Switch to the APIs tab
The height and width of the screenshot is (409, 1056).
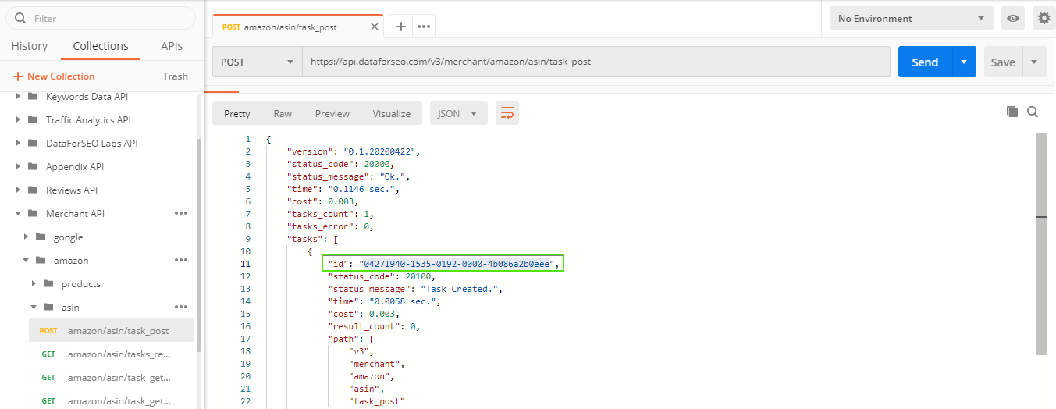click(x=172, y=46)
